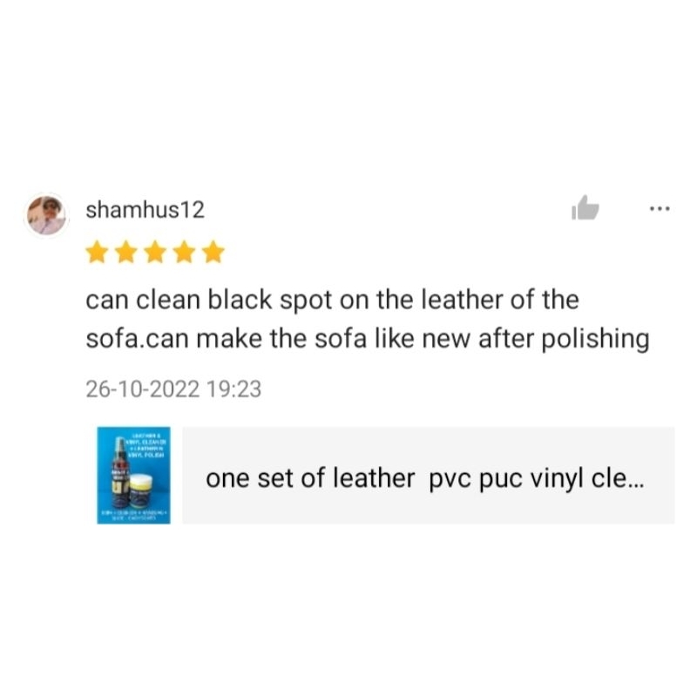Select the first rating star
Screen dimensions: 697x697
[x=97, y=252]
